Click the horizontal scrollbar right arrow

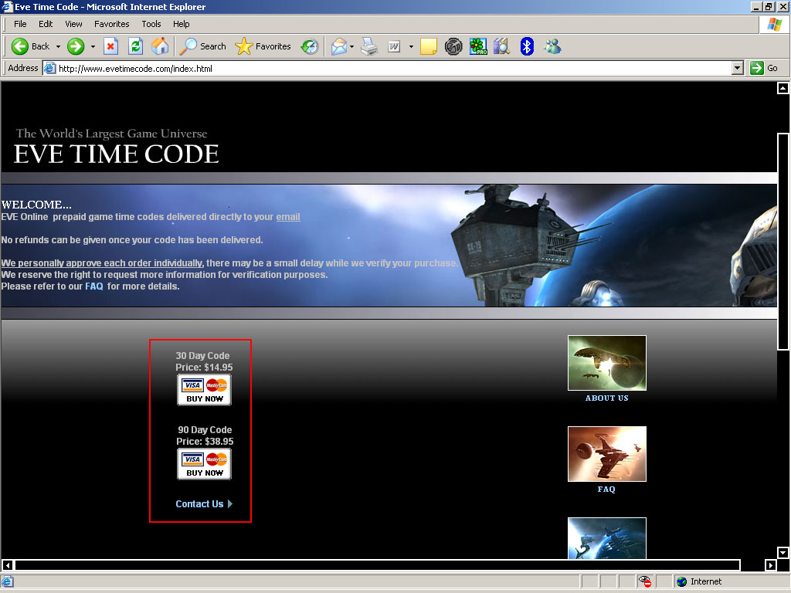point(771,565)
